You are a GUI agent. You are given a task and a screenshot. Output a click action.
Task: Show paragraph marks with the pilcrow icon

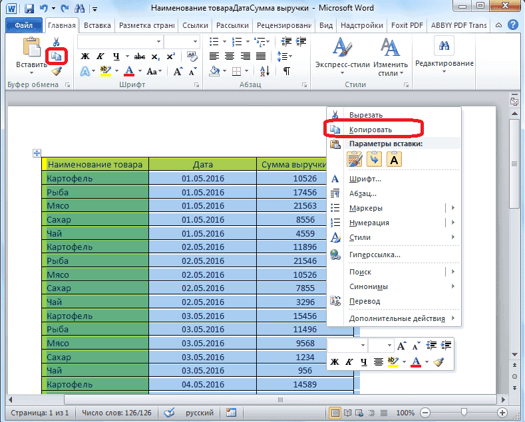286,71
